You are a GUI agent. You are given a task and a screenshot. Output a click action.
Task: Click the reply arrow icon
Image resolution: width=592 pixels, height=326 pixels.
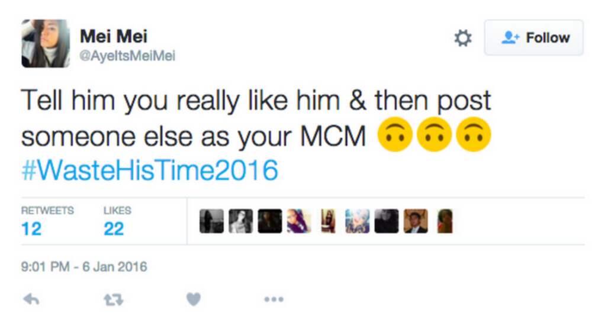[31, 300]
